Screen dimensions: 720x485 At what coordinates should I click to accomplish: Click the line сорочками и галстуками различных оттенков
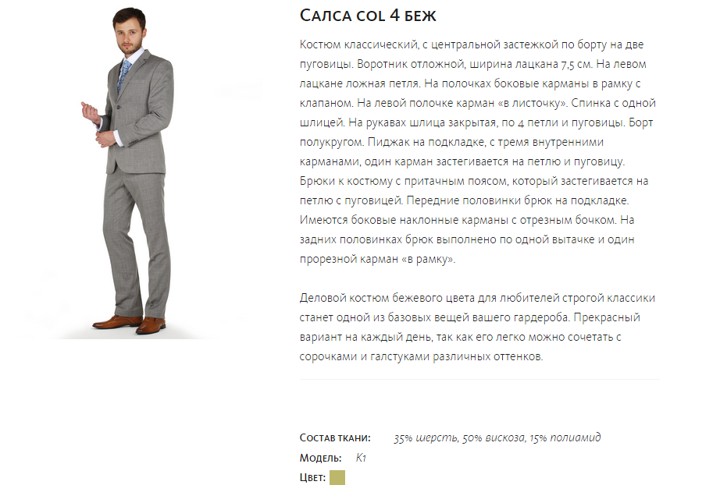click(x=421, y=356)
